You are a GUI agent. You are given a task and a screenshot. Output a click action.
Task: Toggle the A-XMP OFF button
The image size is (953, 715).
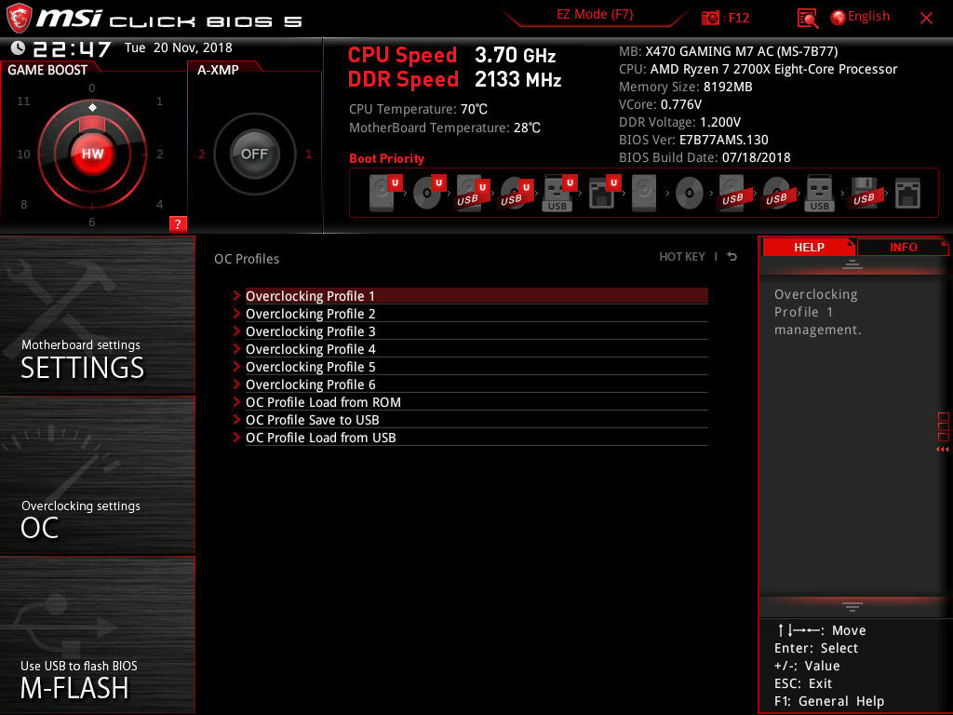[x=254, y=154]
